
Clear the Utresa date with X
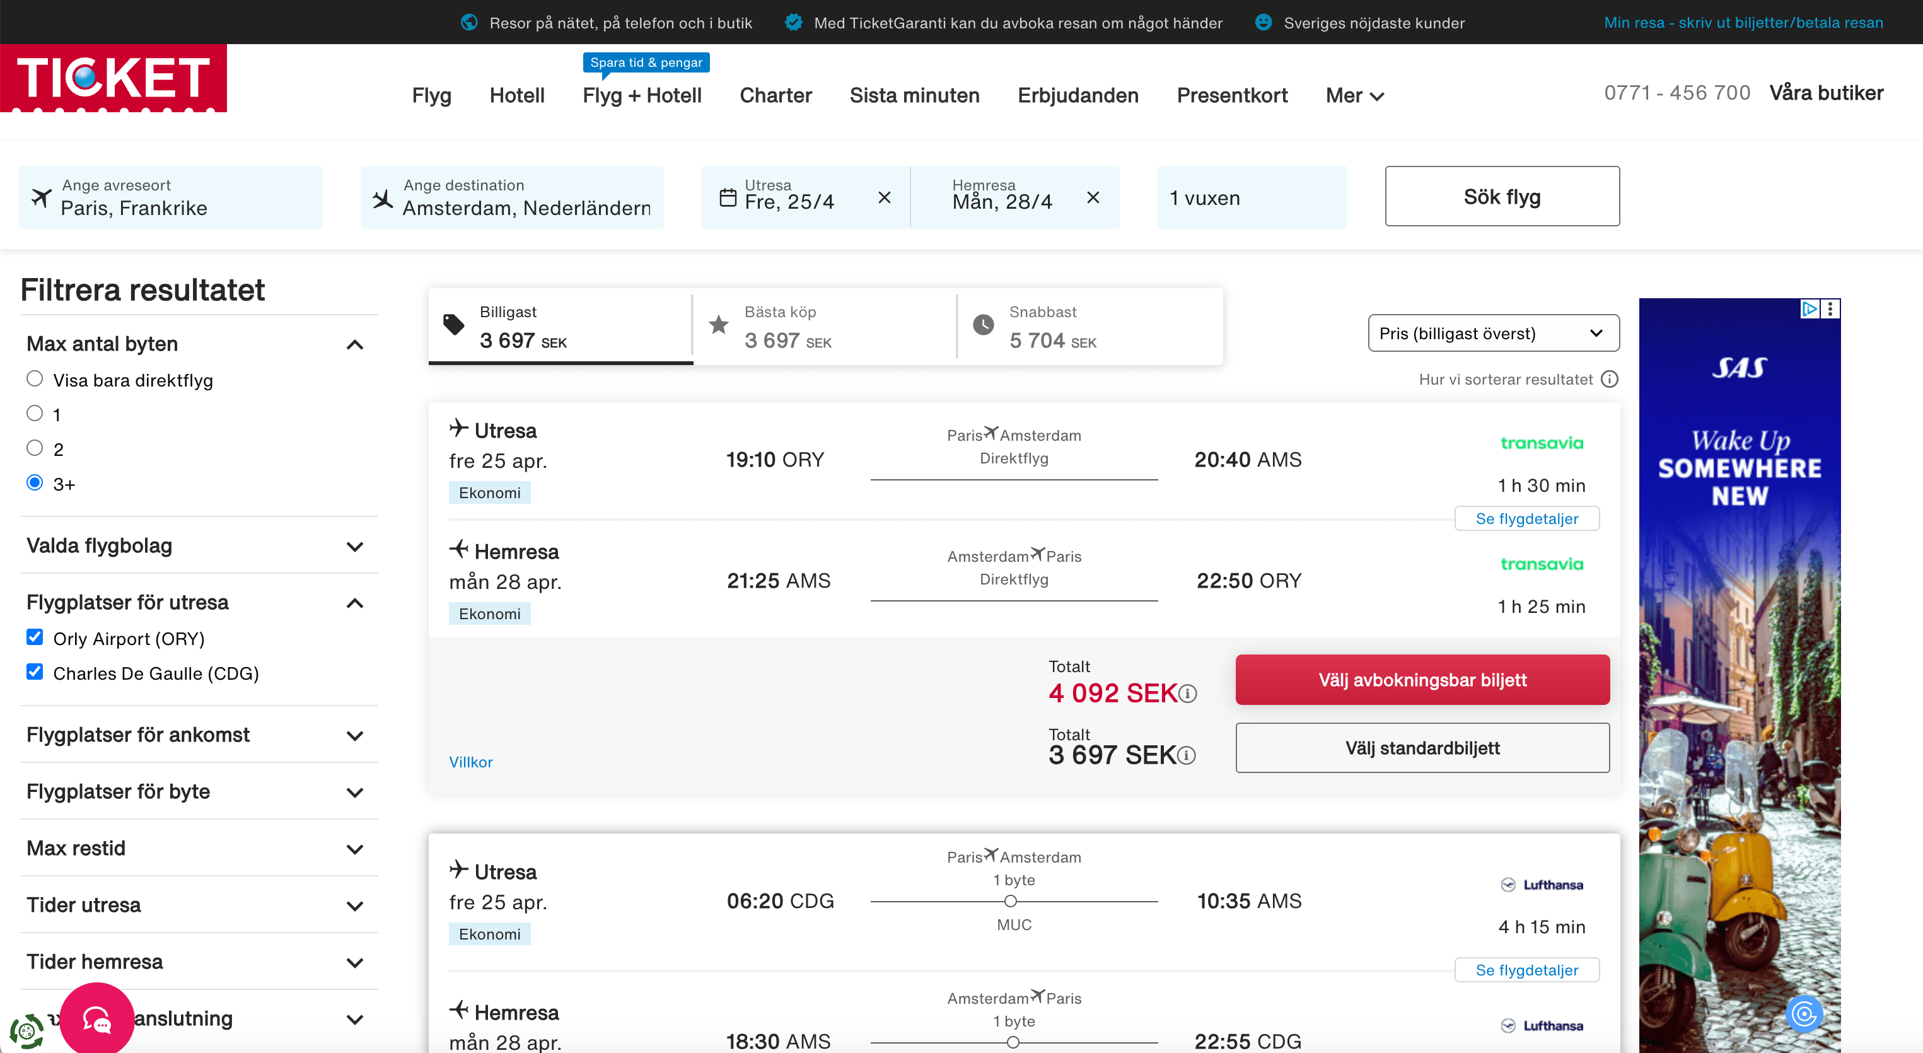pos(884,197)
